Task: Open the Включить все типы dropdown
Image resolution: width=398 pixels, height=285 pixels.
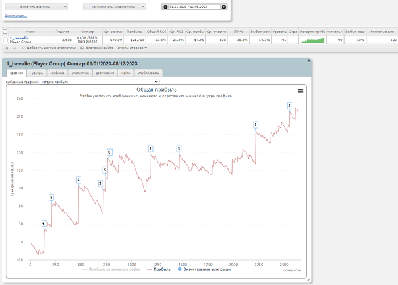Action: (36, 7)
